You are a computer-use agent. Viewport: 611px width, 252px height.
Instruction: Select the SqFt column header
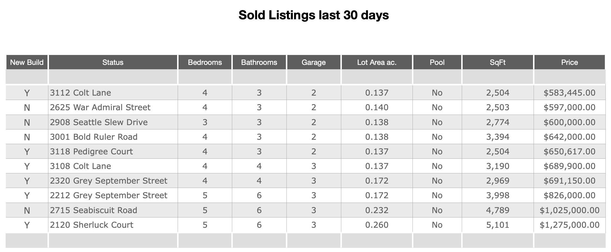498,62
